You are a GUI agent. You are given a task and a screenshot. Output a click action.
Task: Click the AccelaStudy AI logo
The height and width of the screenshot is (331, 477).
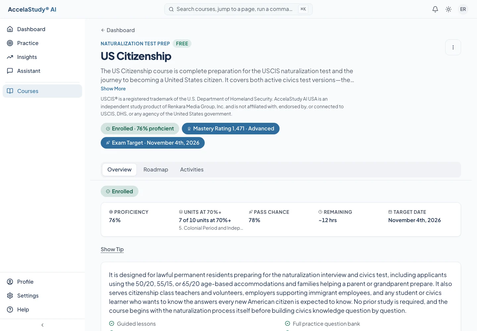[32, 9]
